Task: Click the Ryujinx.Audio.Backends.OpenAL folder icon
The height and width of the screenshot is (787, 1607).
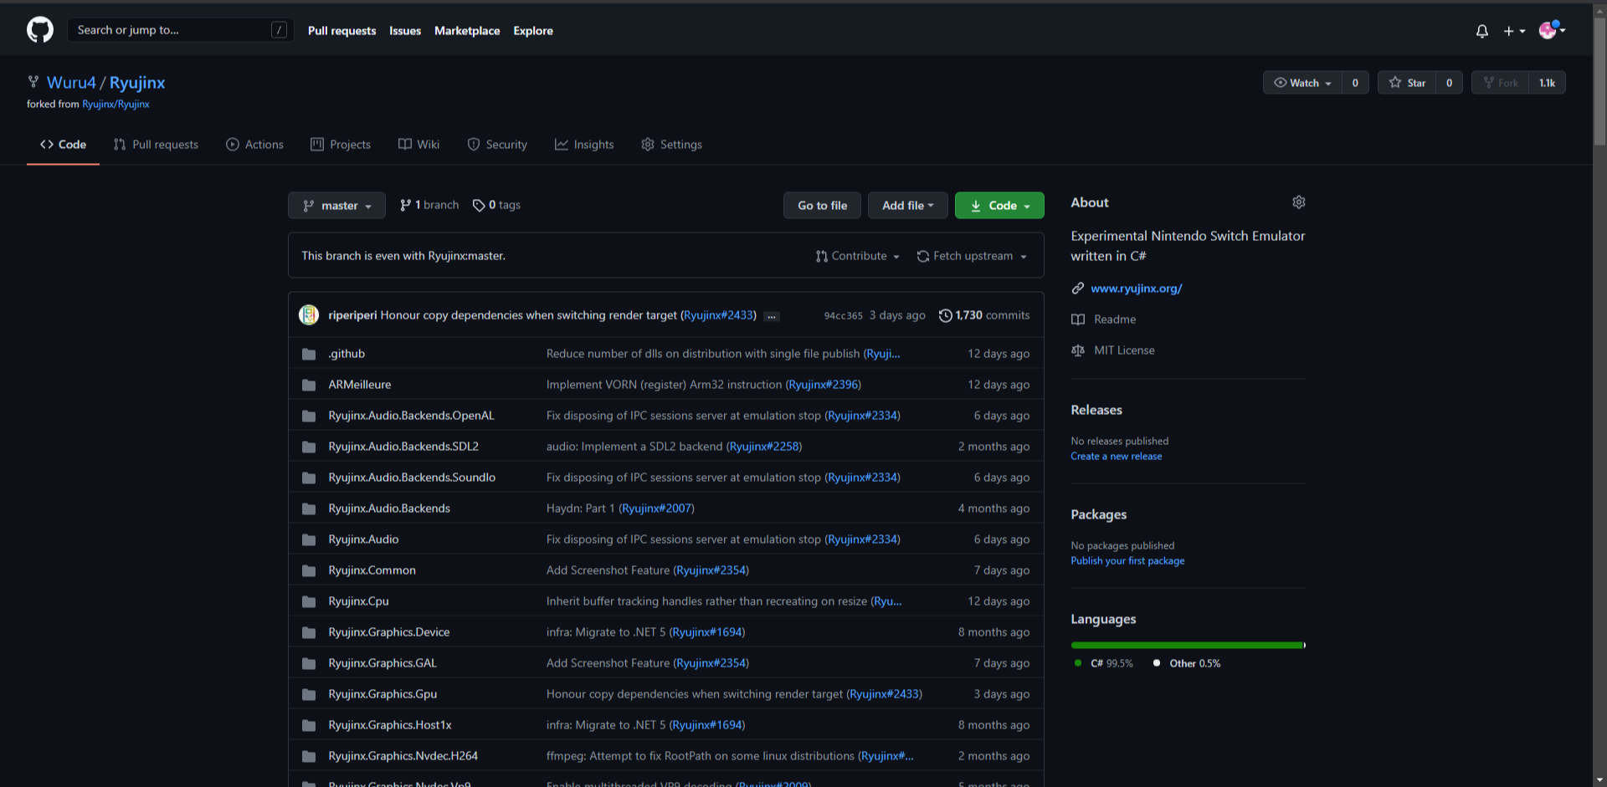Action: (309, 416)
